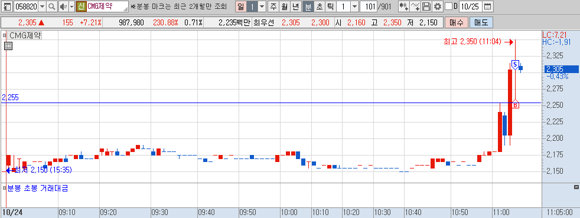Viewport: 580px width, 218px height.
Task: Select 일 daily chart period
Action: click(241, 6)
